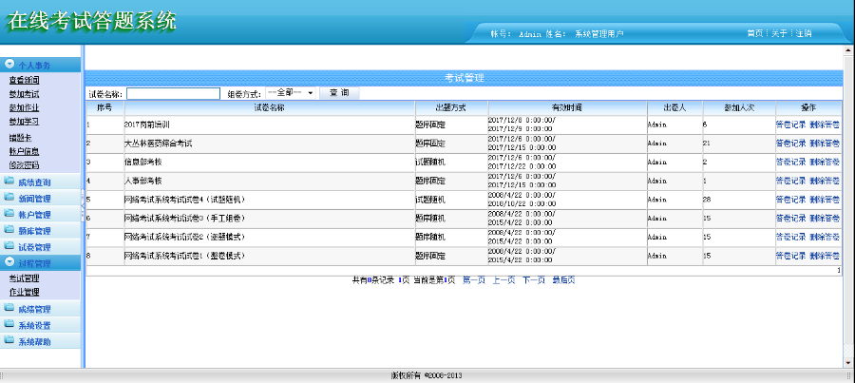
Task: Click the 有效时间 column header
Action: (568, 108)
